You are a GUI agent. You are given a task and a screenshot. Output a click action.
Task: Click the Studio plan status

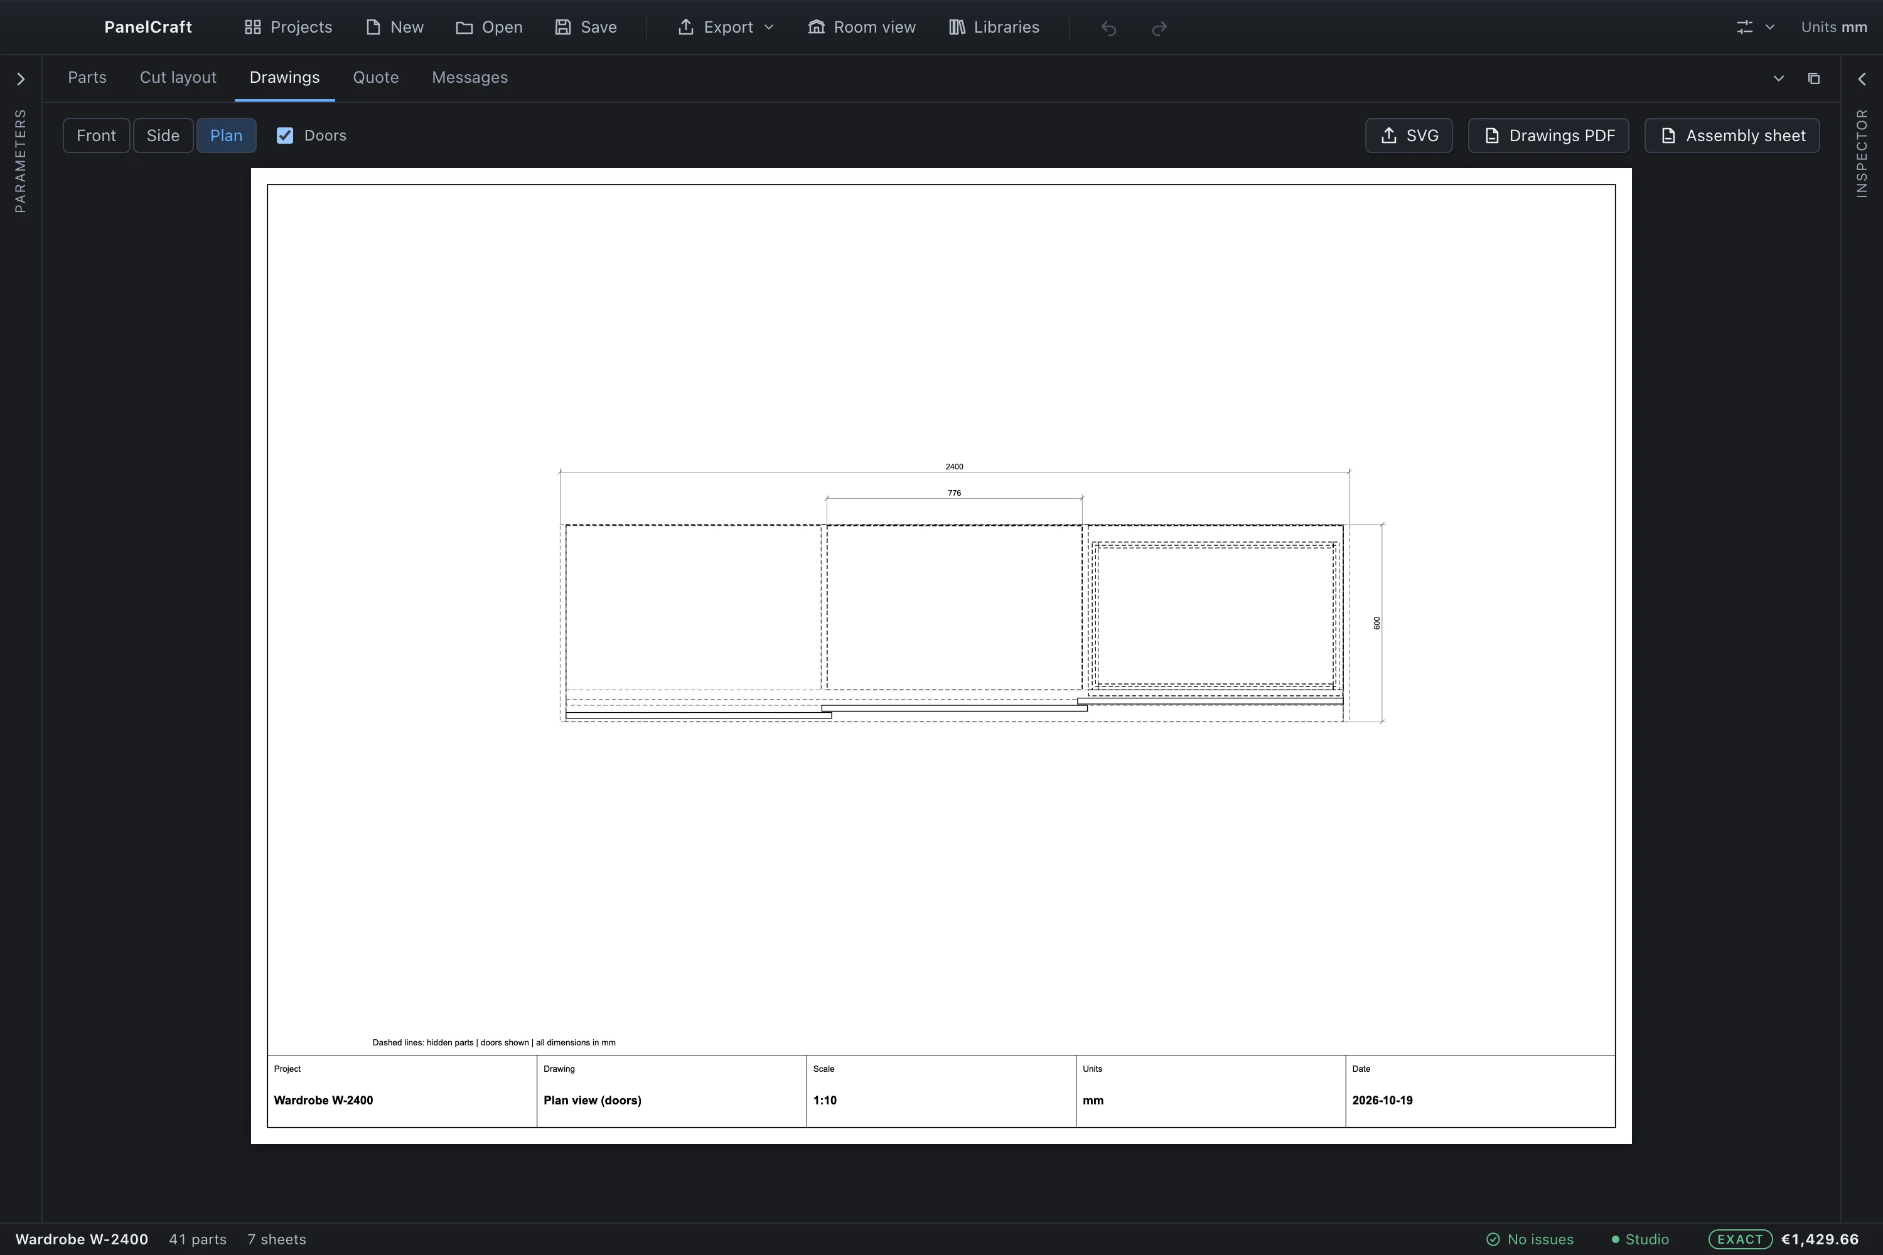click(1639, 1239)
